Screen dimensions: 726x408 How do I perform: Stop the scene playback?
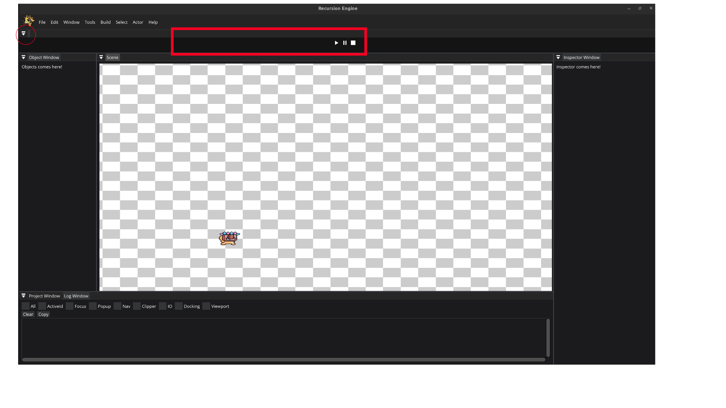(353, 43)
